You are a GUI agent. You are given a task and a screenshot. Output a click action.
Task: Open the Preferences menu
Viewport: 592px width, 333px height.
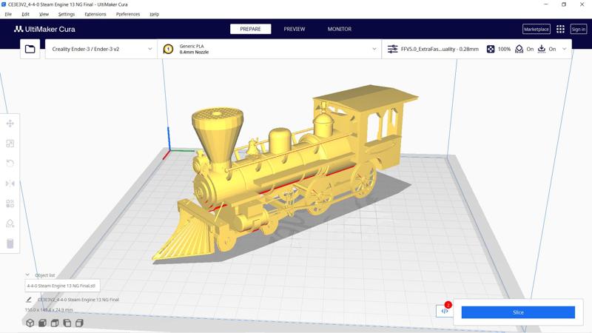128,14
